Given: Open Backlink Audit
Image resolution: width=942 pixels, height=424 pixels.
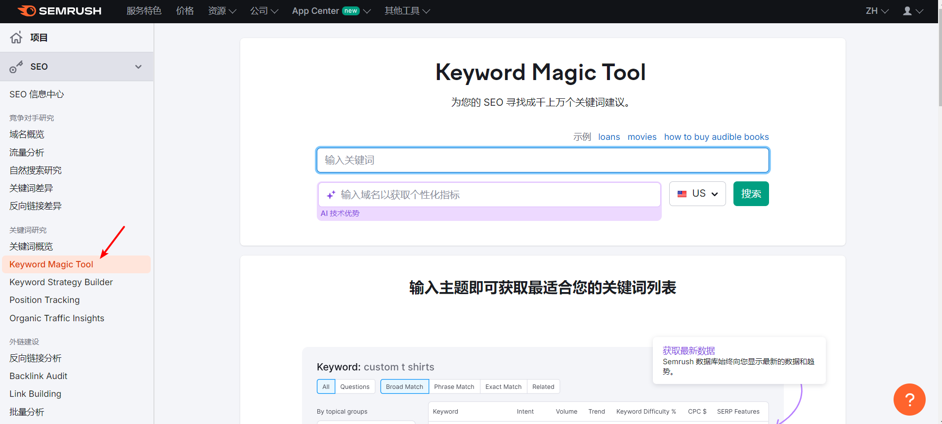Looking at the screenshot, I should coord(39,376).
